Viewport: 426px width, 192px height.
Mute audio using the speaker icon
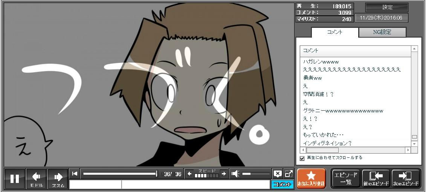point(235,174)
